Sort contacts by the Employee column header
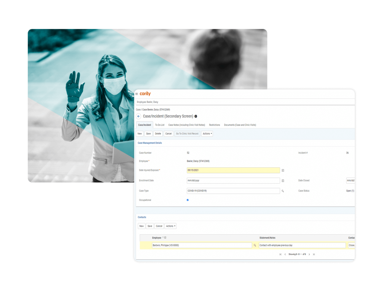 tap(157, 237)
